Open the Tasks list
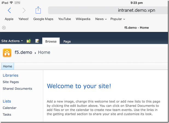The image size is (169, 123). (x=7, y=115)
